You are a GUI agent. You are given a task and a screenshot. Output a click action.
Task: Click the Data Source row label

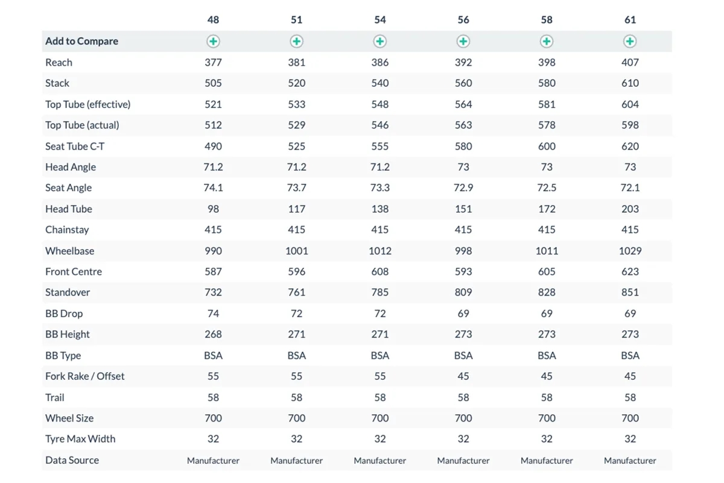[72, 460]
